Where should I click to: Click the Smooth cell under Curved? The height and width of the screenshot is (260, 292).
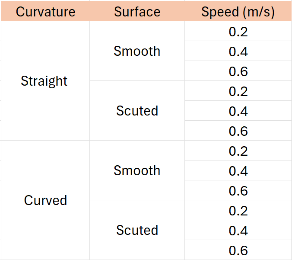(137, 170)
